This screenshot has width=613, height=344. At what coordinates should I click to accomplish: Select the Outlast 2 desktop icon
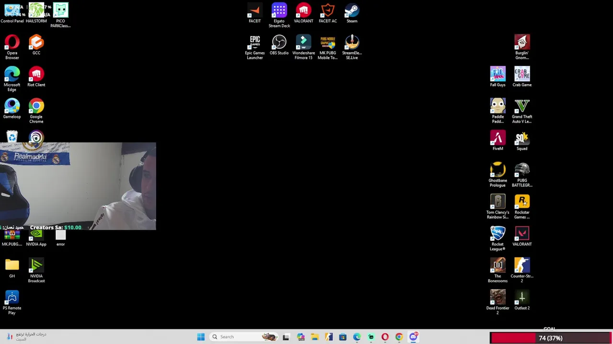pyautogui.click(x=522, y=301)
